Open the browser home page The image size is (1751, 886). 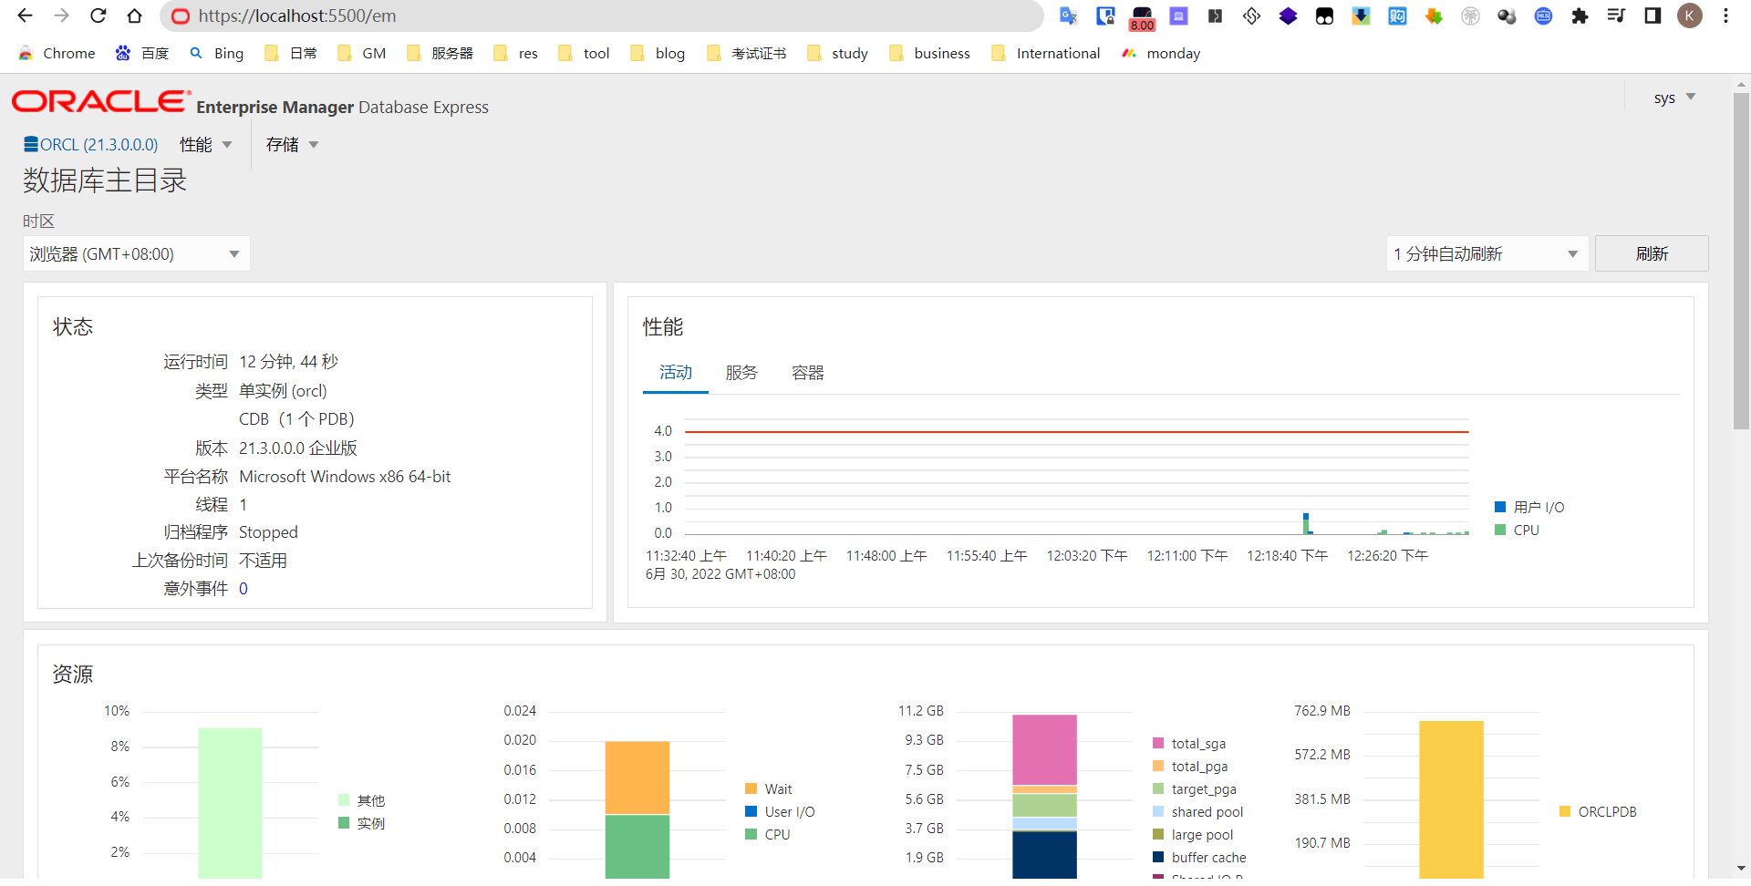point(134,15)
